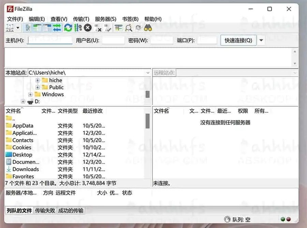This screenshot has height=228, width=307.
Task: Open the quick connect dropdown arrow
Action: (x=261, y=40)
